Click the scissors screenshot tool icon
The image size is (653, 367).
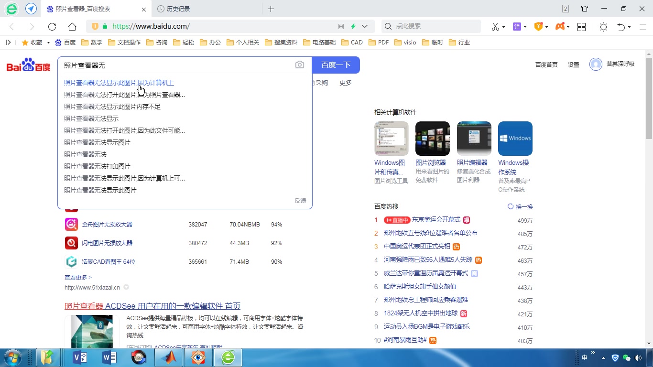tap(495, 27)
